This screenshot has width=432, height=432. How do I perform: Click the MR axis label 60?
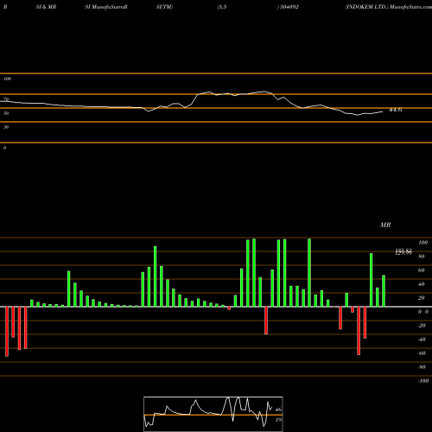click(421, 270)
